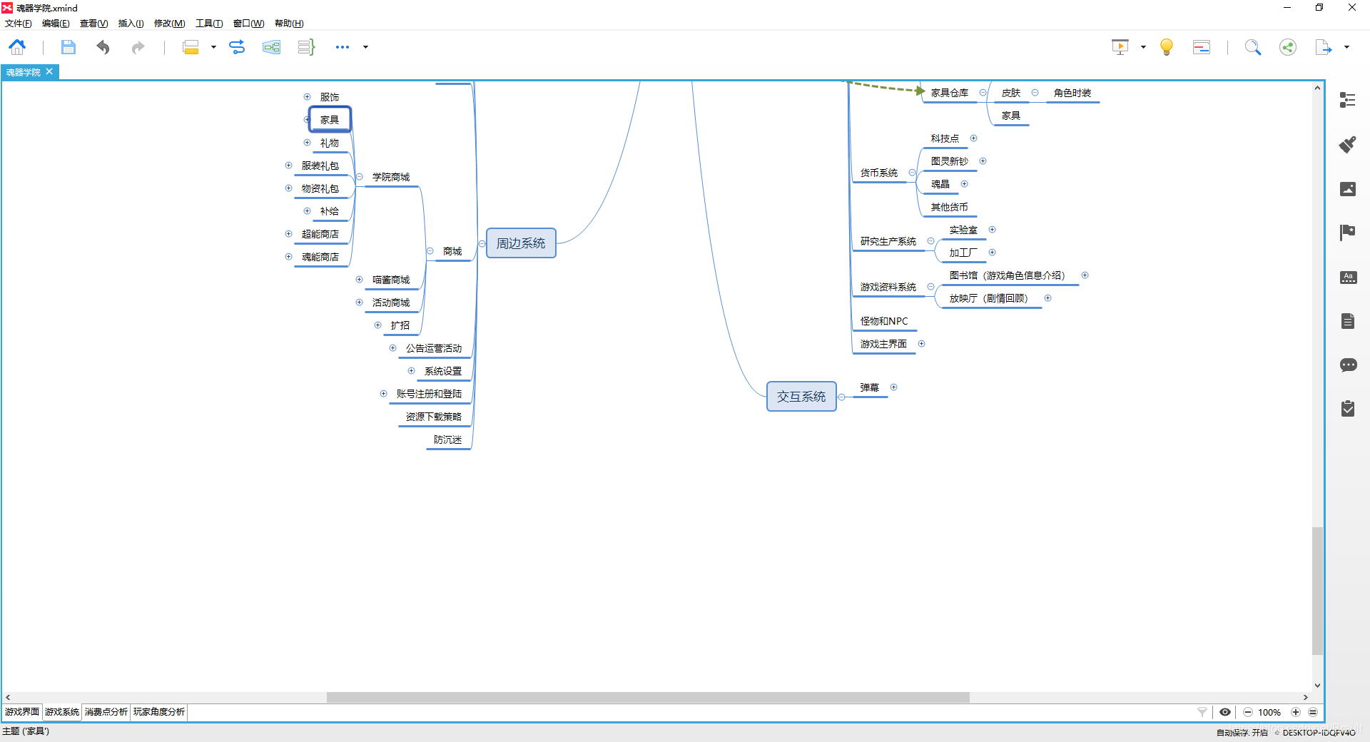Click the horizontal scrollbar thumb
This screenshot has height=742, width=1370.
(648, 697)
